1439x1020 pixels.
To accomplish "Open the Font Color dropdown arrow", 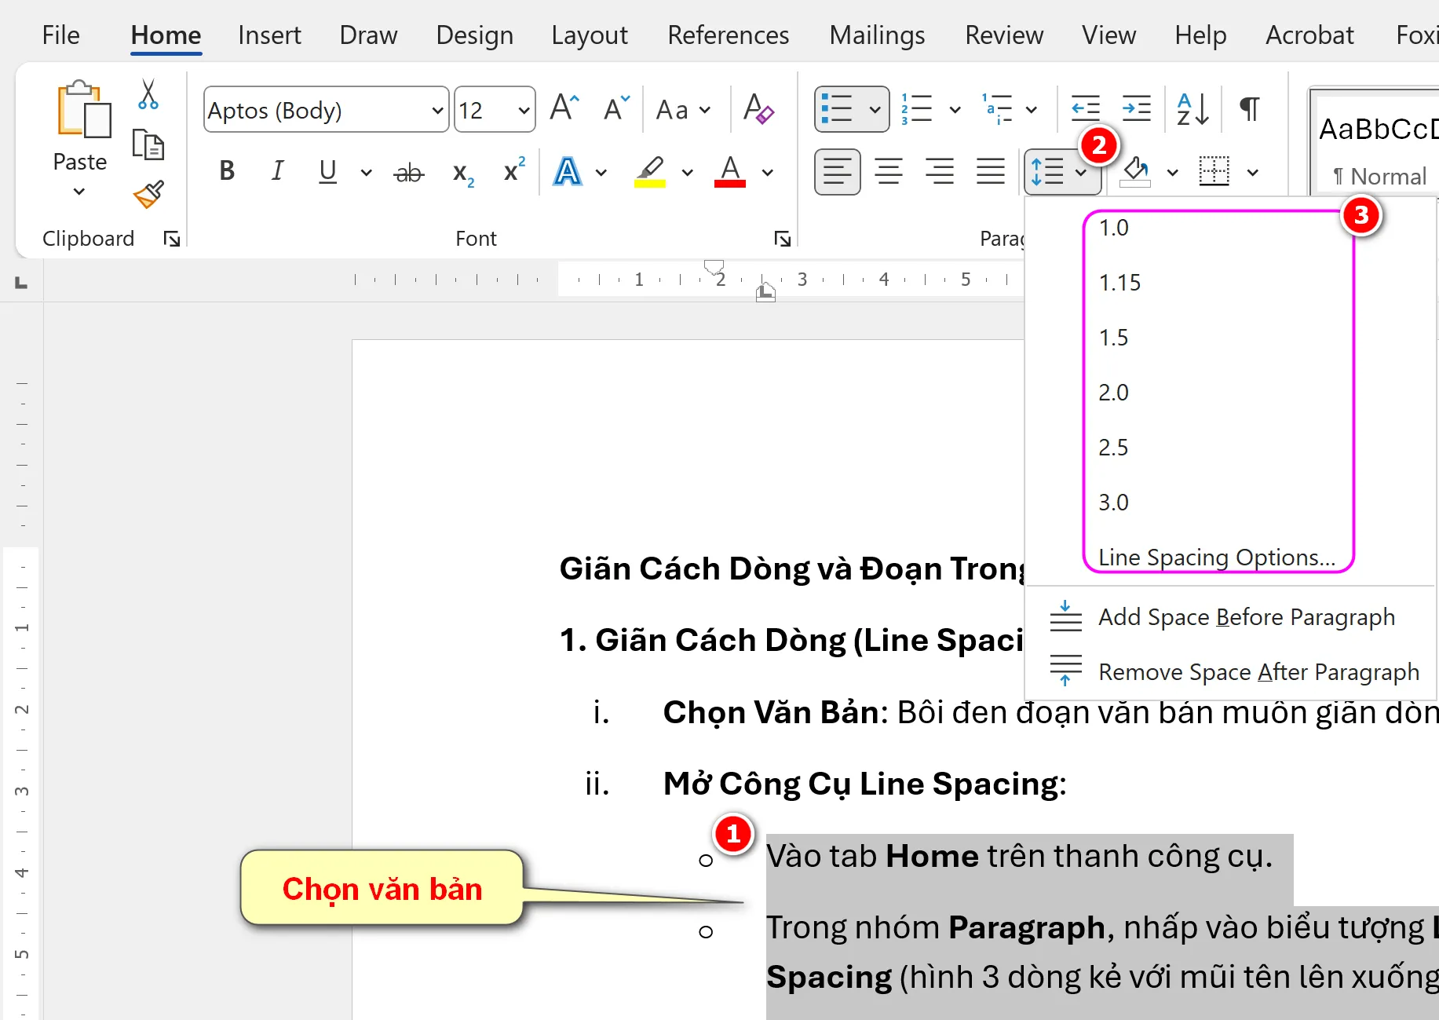I will [x=768, y=172].
